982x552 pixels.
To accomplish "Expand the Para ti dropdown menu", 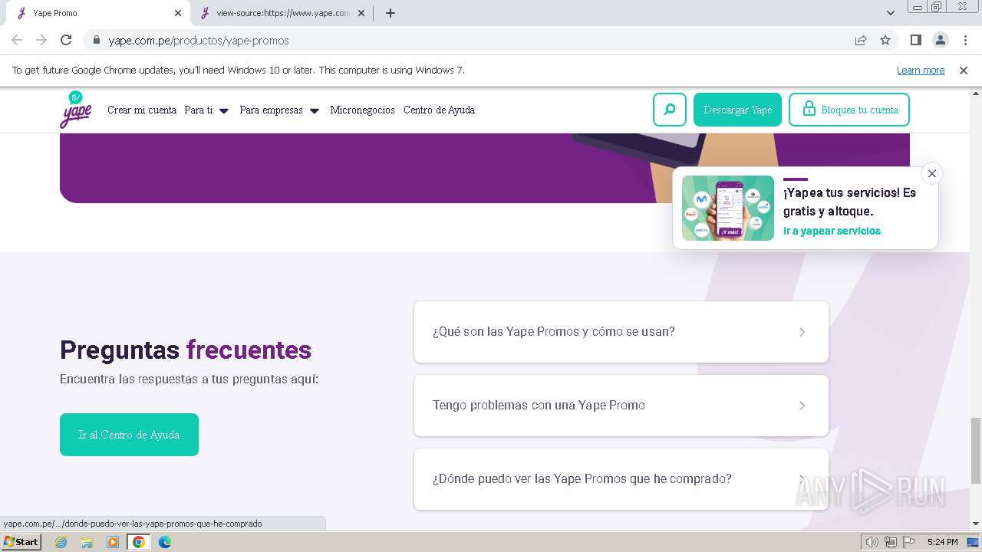I will [206, 110].
